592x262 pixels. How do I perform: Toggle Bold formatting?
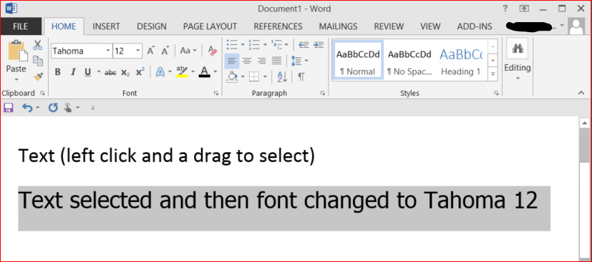(x=58, y=72)
